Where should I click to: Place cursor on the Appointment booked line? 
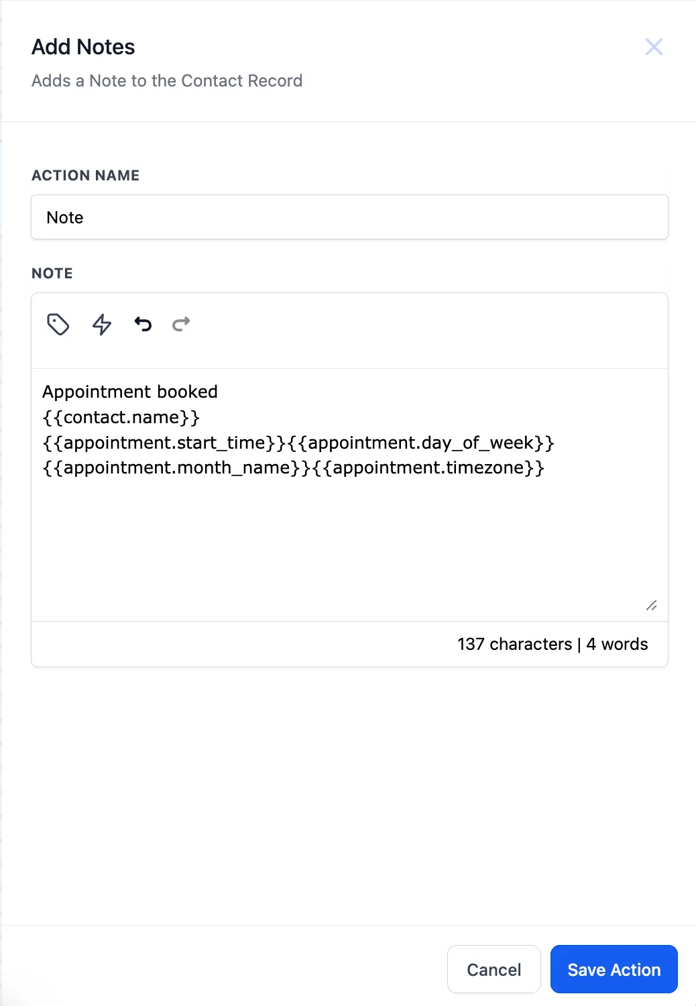tap(130, 392)
